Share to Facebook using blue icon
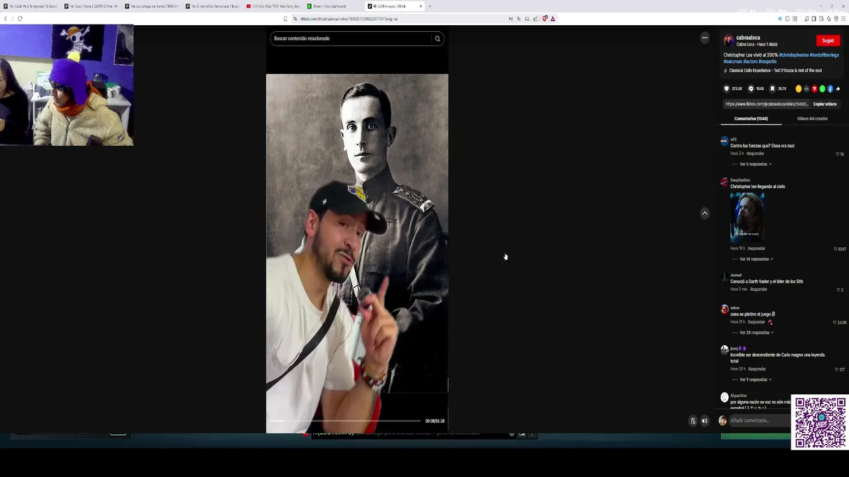The width and height of the screenshot is (849, 477). 830,89
